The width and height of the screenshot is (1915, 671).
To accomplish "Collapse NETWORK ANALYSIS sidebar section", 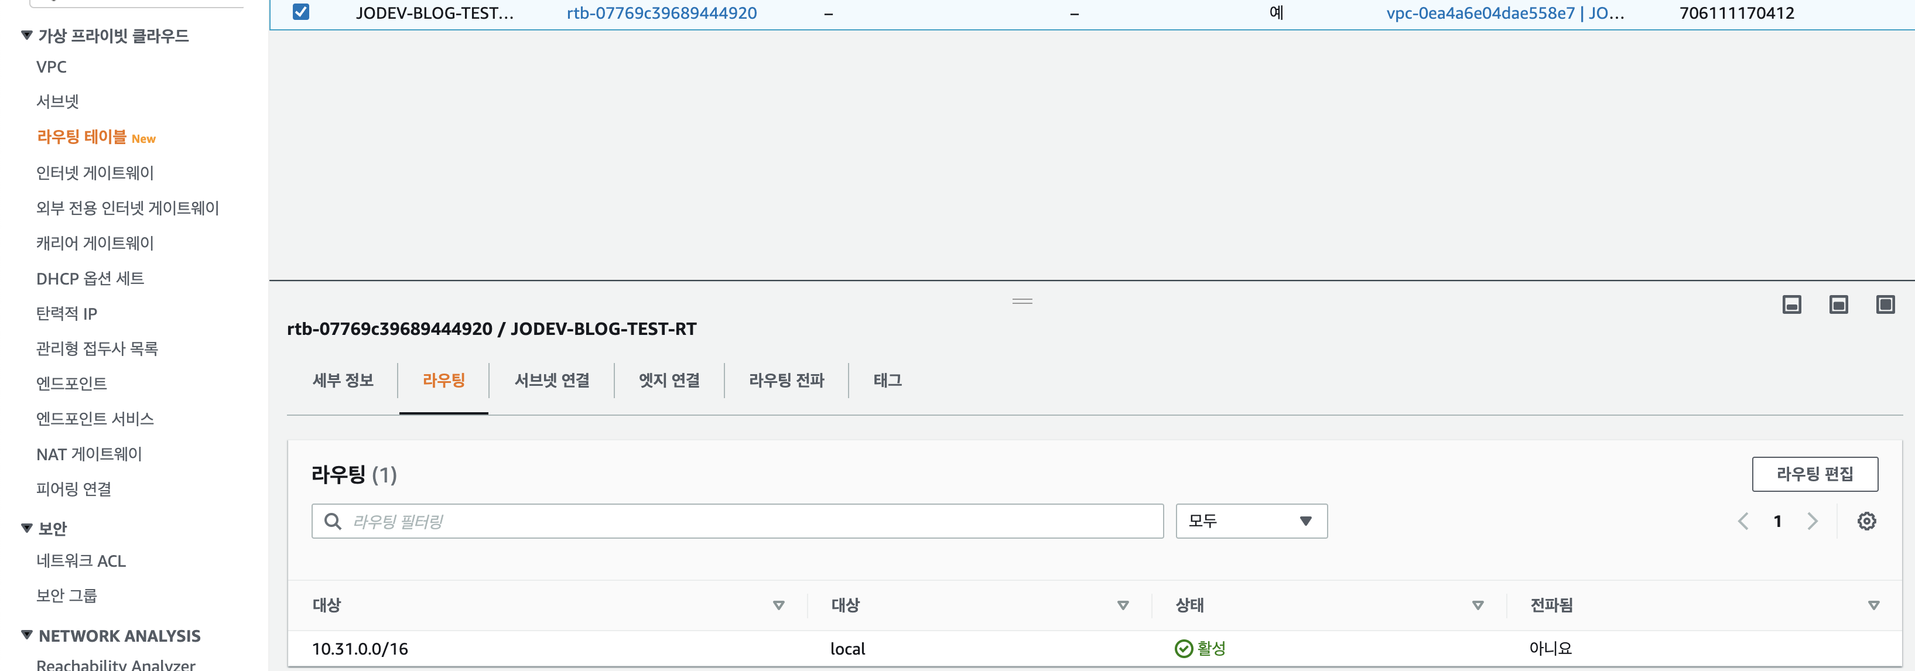I will 27,635.
